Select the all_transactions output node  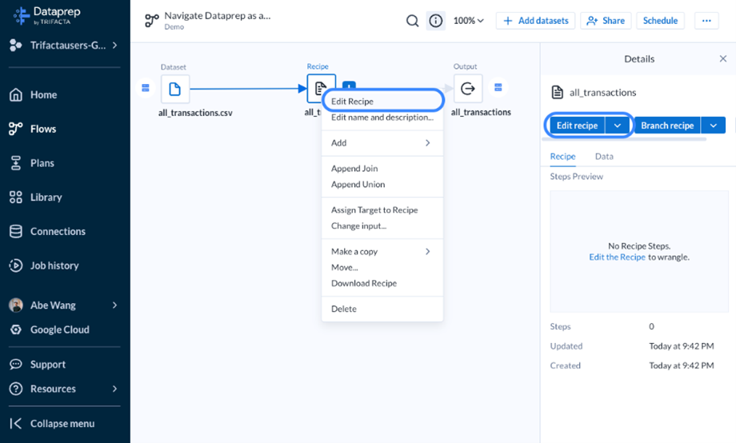[468, 88]
